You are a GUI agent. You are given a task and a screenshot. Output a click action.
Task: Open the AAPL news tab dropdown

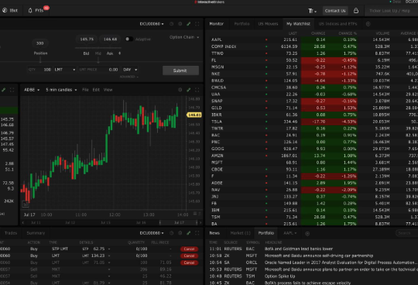coord(290,233)
